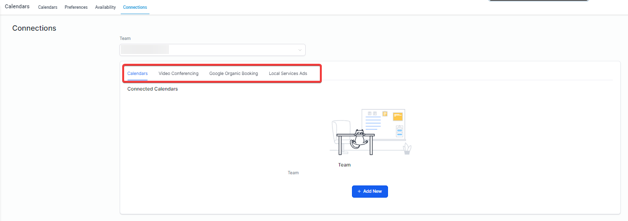Switch to the Preferences tab
This screenshot has width=628, height=221.
tap(76, 7)
